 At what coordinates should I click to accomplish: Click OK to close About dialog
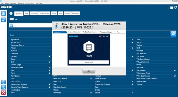click(89, 71)
